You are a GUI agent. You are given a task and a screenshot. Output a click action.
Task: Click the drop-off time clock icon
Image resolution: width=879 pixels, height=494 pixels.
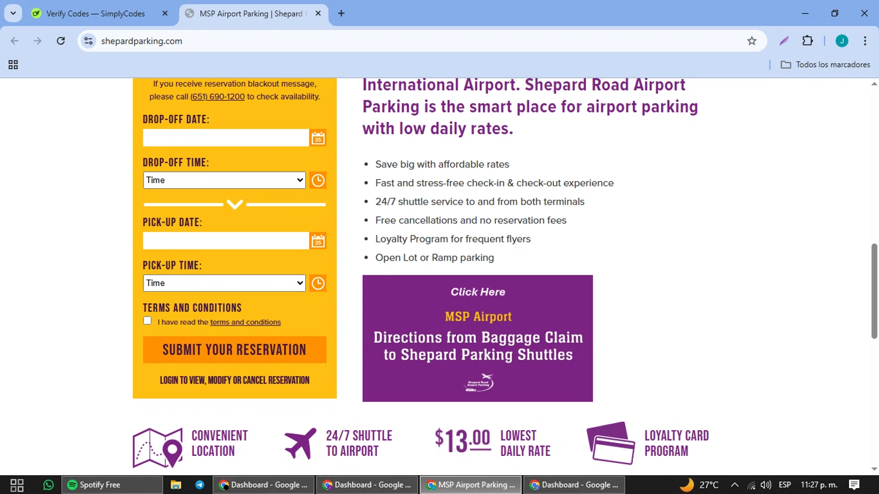coord(318,180)
